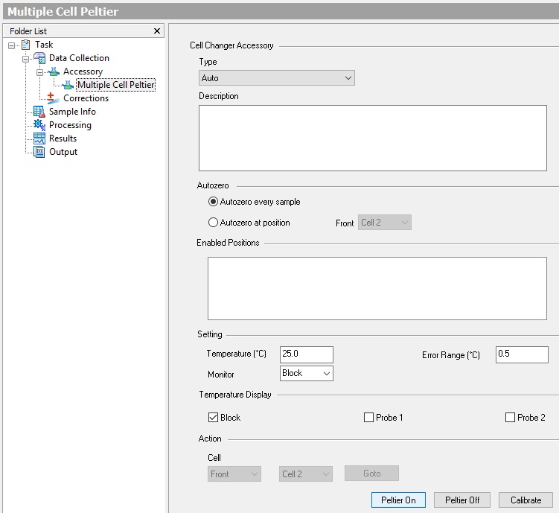The height and width of the screenshot is (513, 559).
Task: Click the Multiple Cell Peltier tree icon
Action: (x=68, y=85)
